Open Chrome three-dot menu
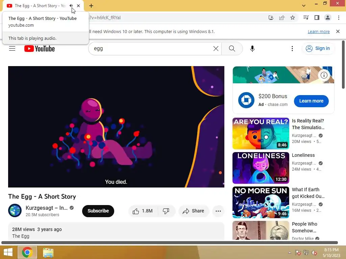 point(339,18)
